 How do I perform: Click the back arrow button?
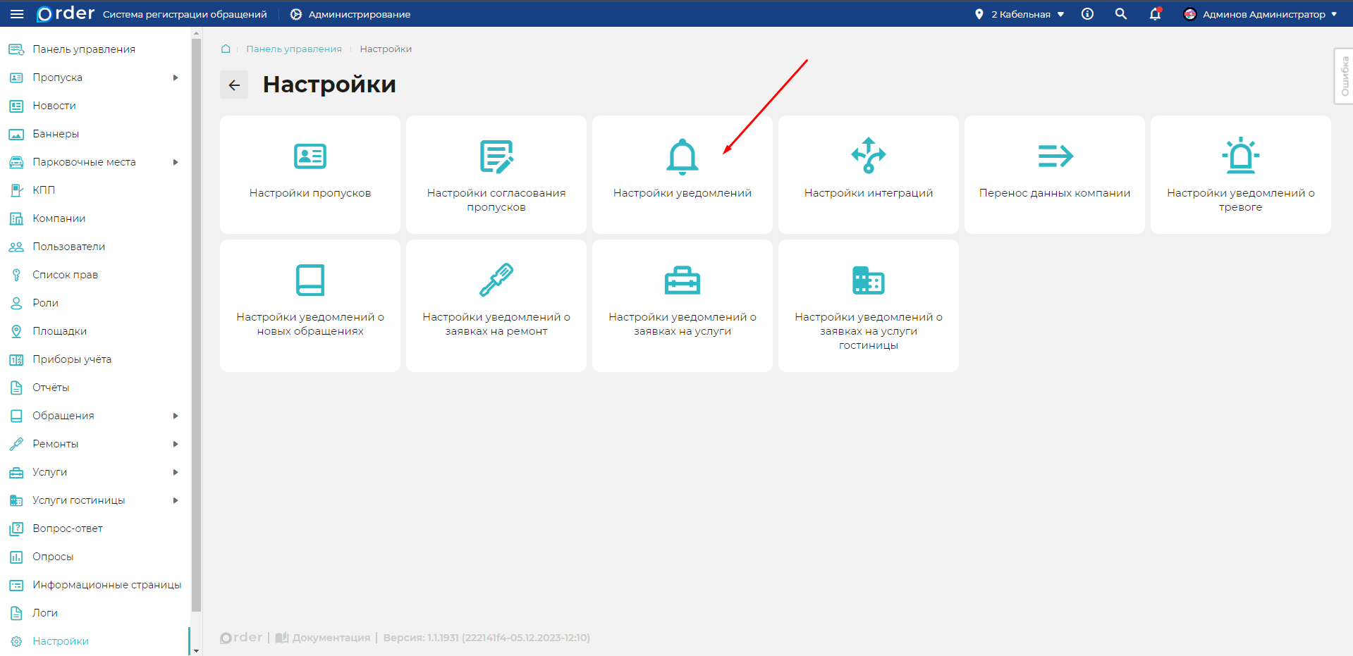[234, 85]
